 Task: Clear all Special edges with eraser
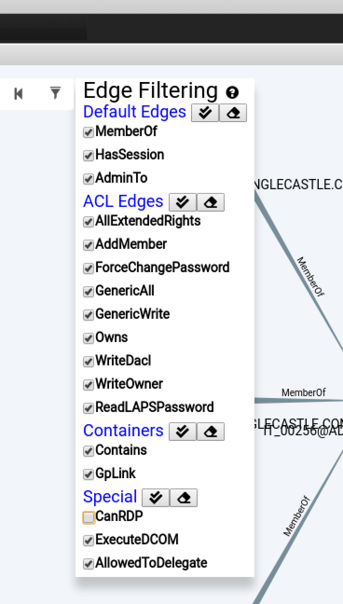(x=184, y=498)
